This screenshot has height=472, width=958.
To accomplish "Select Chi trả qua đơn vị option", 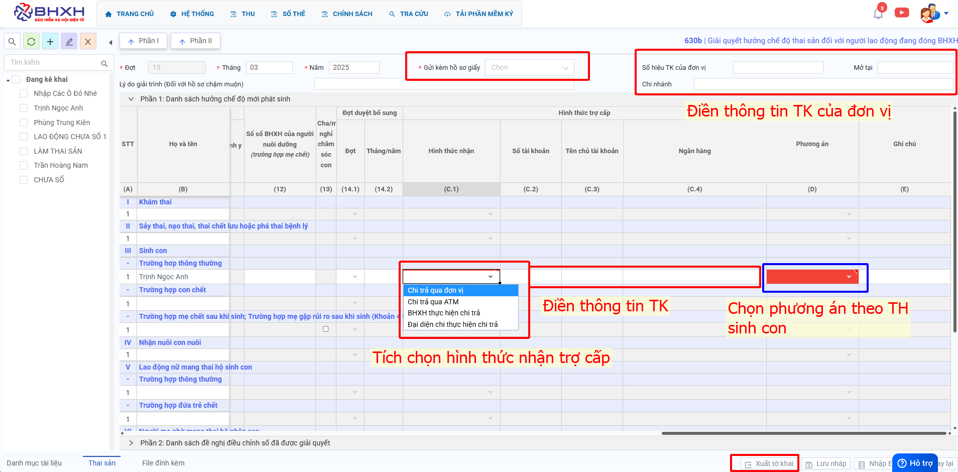I will point(460,290).
